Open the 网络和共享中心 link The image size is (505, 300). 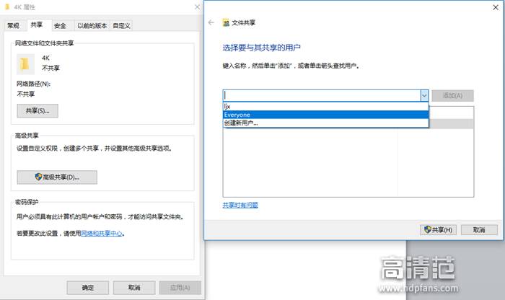pyautogui.click(x=102, y=234)
